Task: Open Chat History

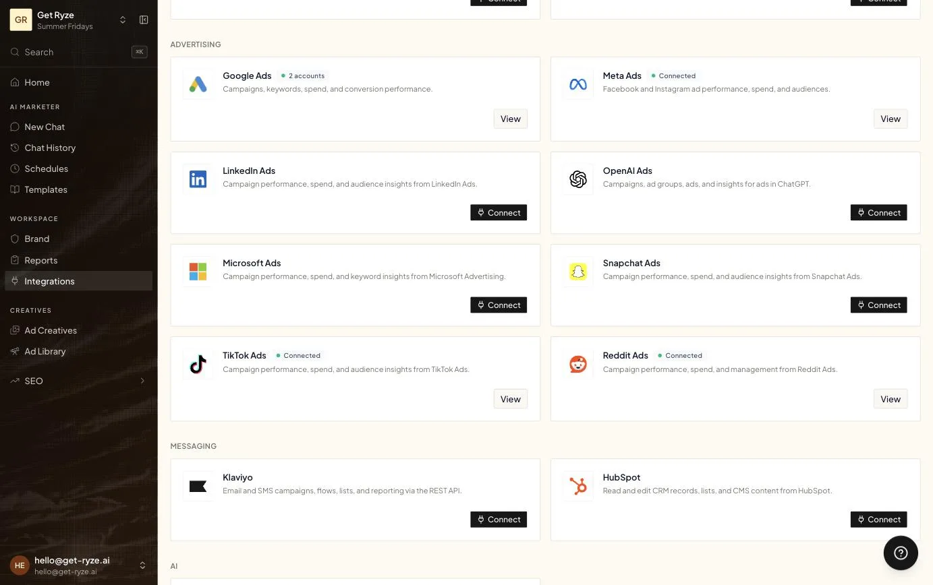Action: coord(78,148)
